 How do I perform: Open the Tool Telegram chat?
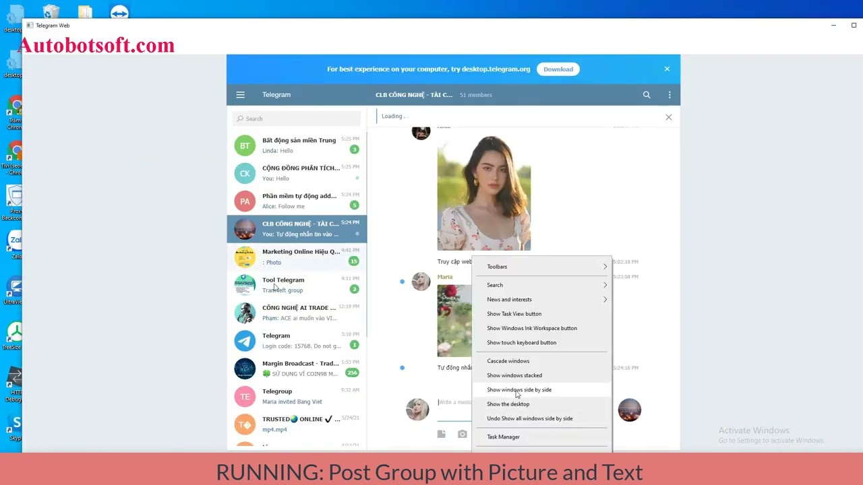click(297, 285)
